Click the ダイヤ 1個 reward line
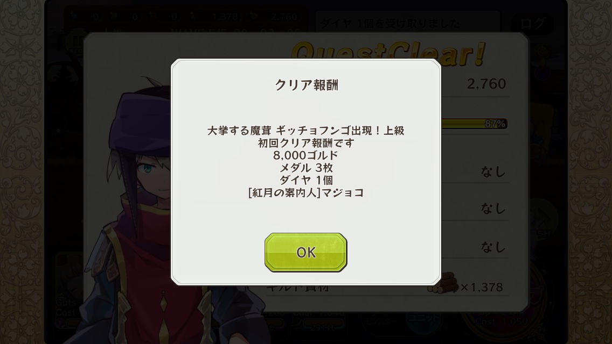Screen dimensions: 612x344 click(306, 181)
